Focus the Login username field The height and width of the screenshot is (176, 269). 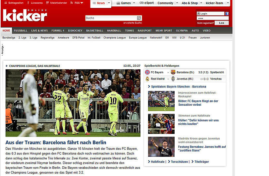tap(210, 14)
